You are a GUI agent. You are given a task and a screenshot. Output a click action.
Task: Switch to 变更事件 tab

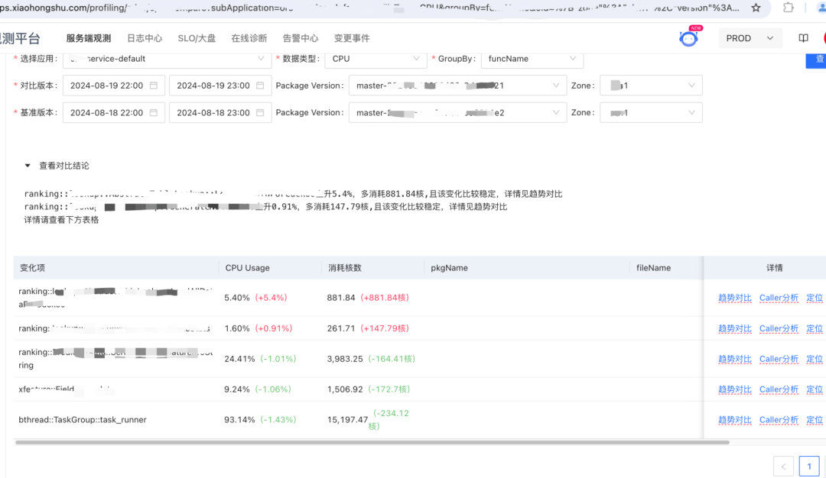pos(352,38)
